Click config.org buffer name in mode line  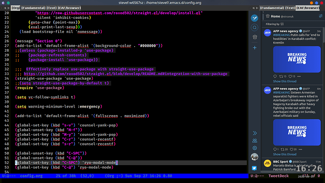point(31,176)
